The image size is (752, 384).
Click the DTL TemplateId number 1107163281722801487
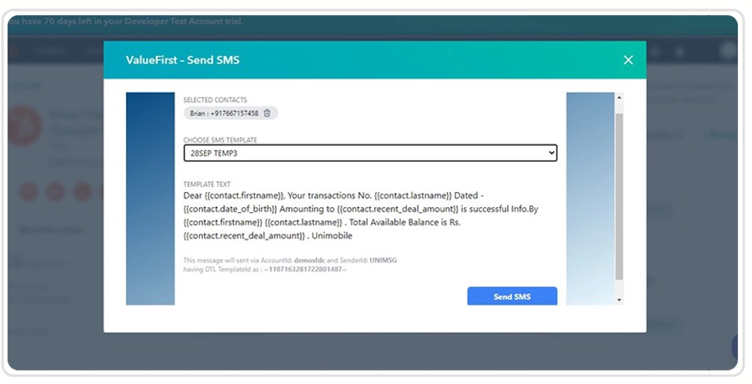(306, 270)
